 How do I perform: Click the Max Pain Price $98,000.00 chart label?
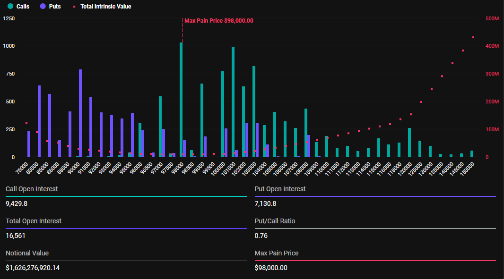click(x=218, y=21)
